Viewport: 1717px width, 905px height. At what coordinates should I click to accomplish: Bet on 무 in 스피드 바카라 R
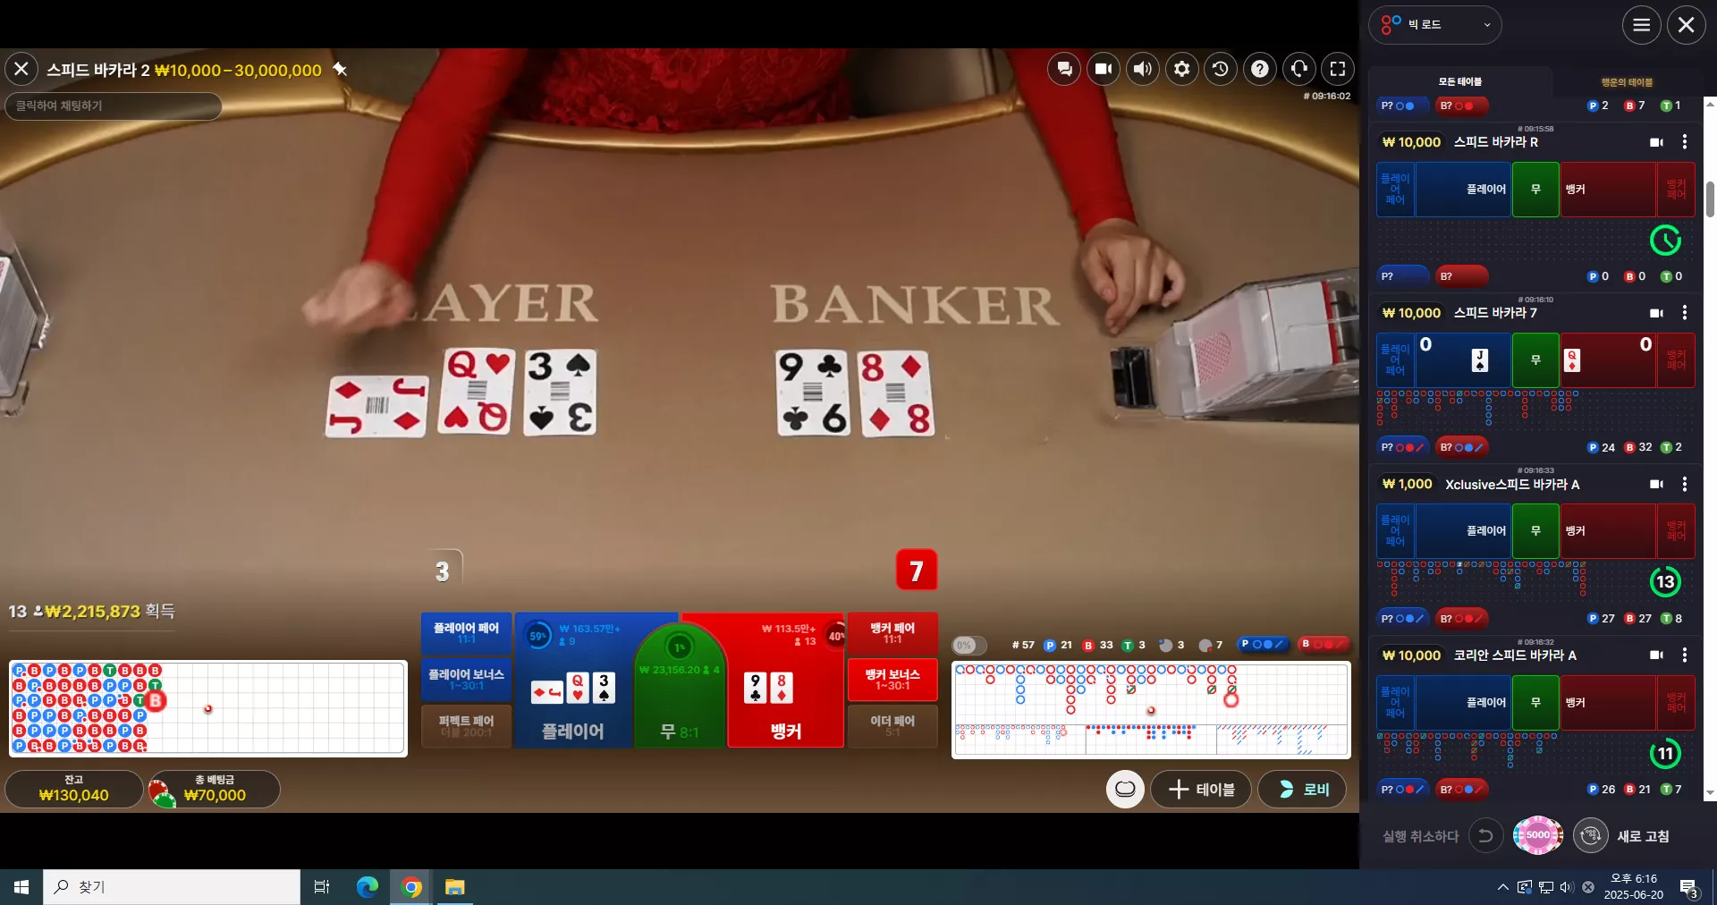click(x=1535, y=190)
